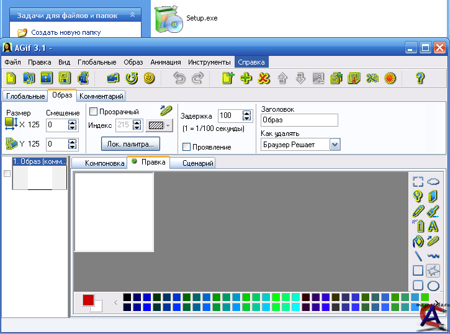
Task: Select the pencil drawing tool
Action: [x=418, y=211]
